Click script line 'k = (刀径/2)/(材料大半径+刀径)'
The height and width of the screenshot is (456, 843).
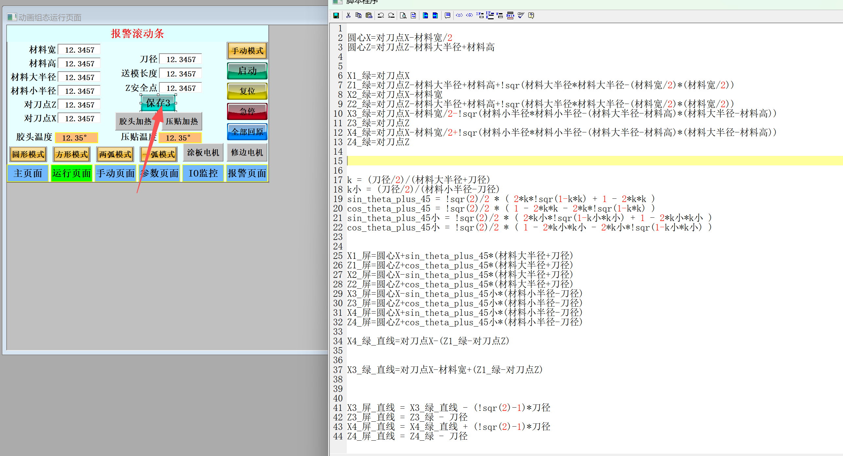pyautogui.click(x=418, y=180)
